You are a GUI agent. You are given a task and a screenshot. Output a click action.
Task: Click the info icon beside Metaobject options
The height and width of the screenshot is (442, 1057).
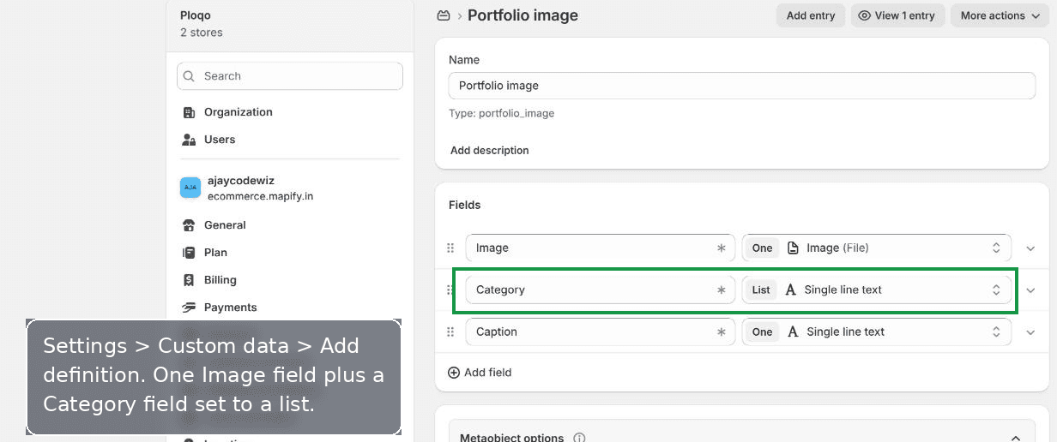click(579, 438)
